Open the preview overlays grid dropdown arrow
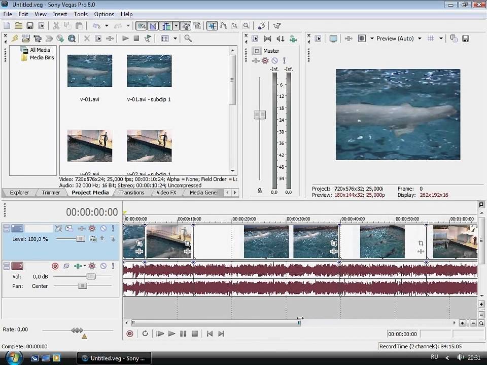 click(441, 39)
